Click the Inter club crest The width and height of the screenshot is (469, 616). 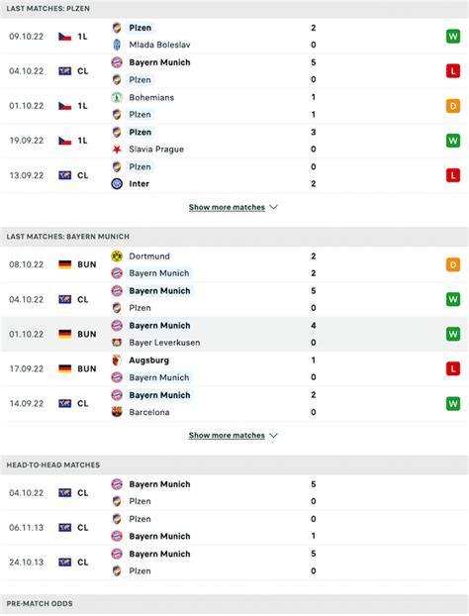(x=117, y=184)
